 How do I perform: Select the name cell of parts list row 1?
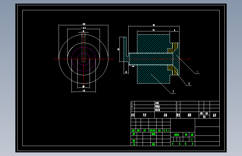[165, 110]
